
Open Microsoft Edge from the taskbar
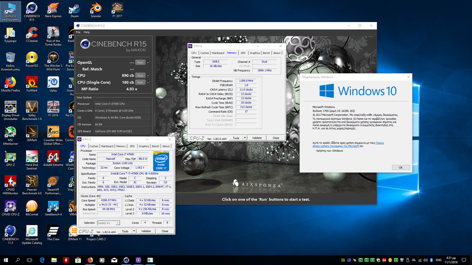pyautogui.click(x=42, y=260)
